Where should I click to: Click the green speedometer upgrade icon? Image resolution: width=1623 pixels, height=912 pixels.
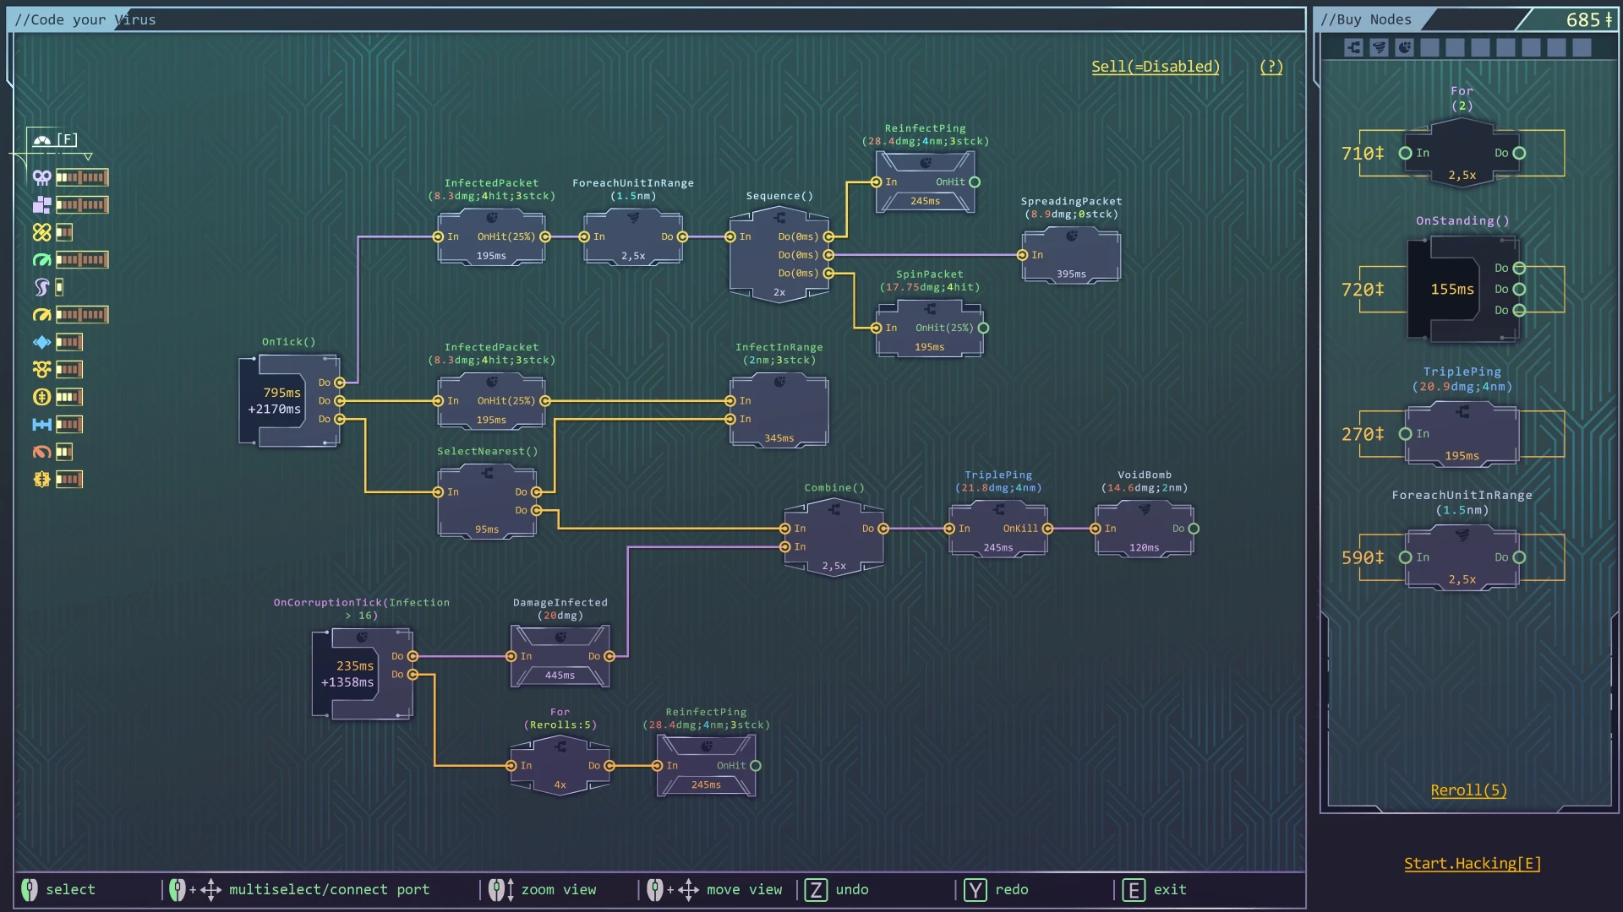[x=41, y=260]
